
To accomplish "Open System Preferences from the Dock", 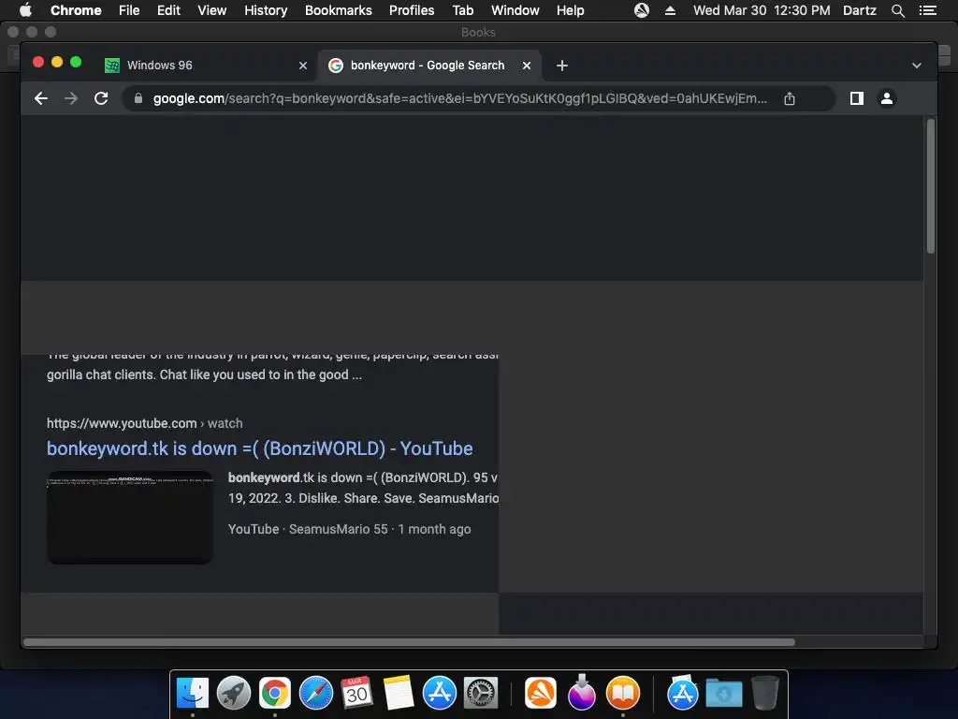I will 481,694.
